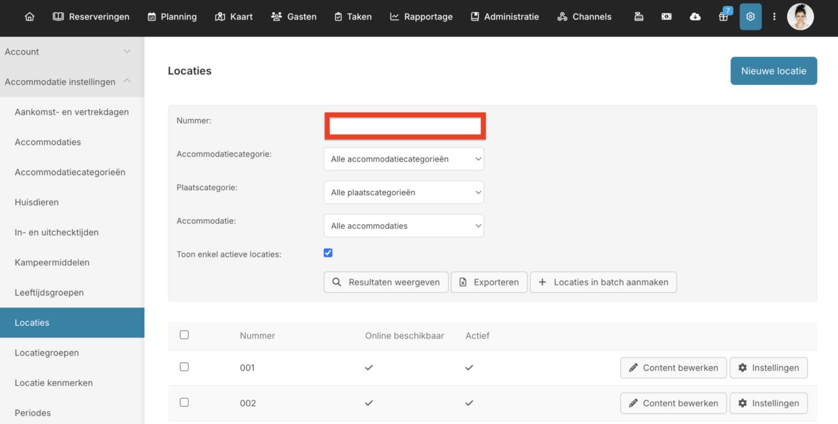Open the Accommodatiecategorie dropdown

(404, 159)
